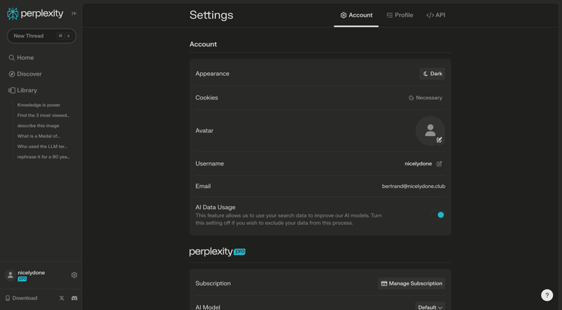
Task: Change Appearance with Dark button
Action: (432, 74)
